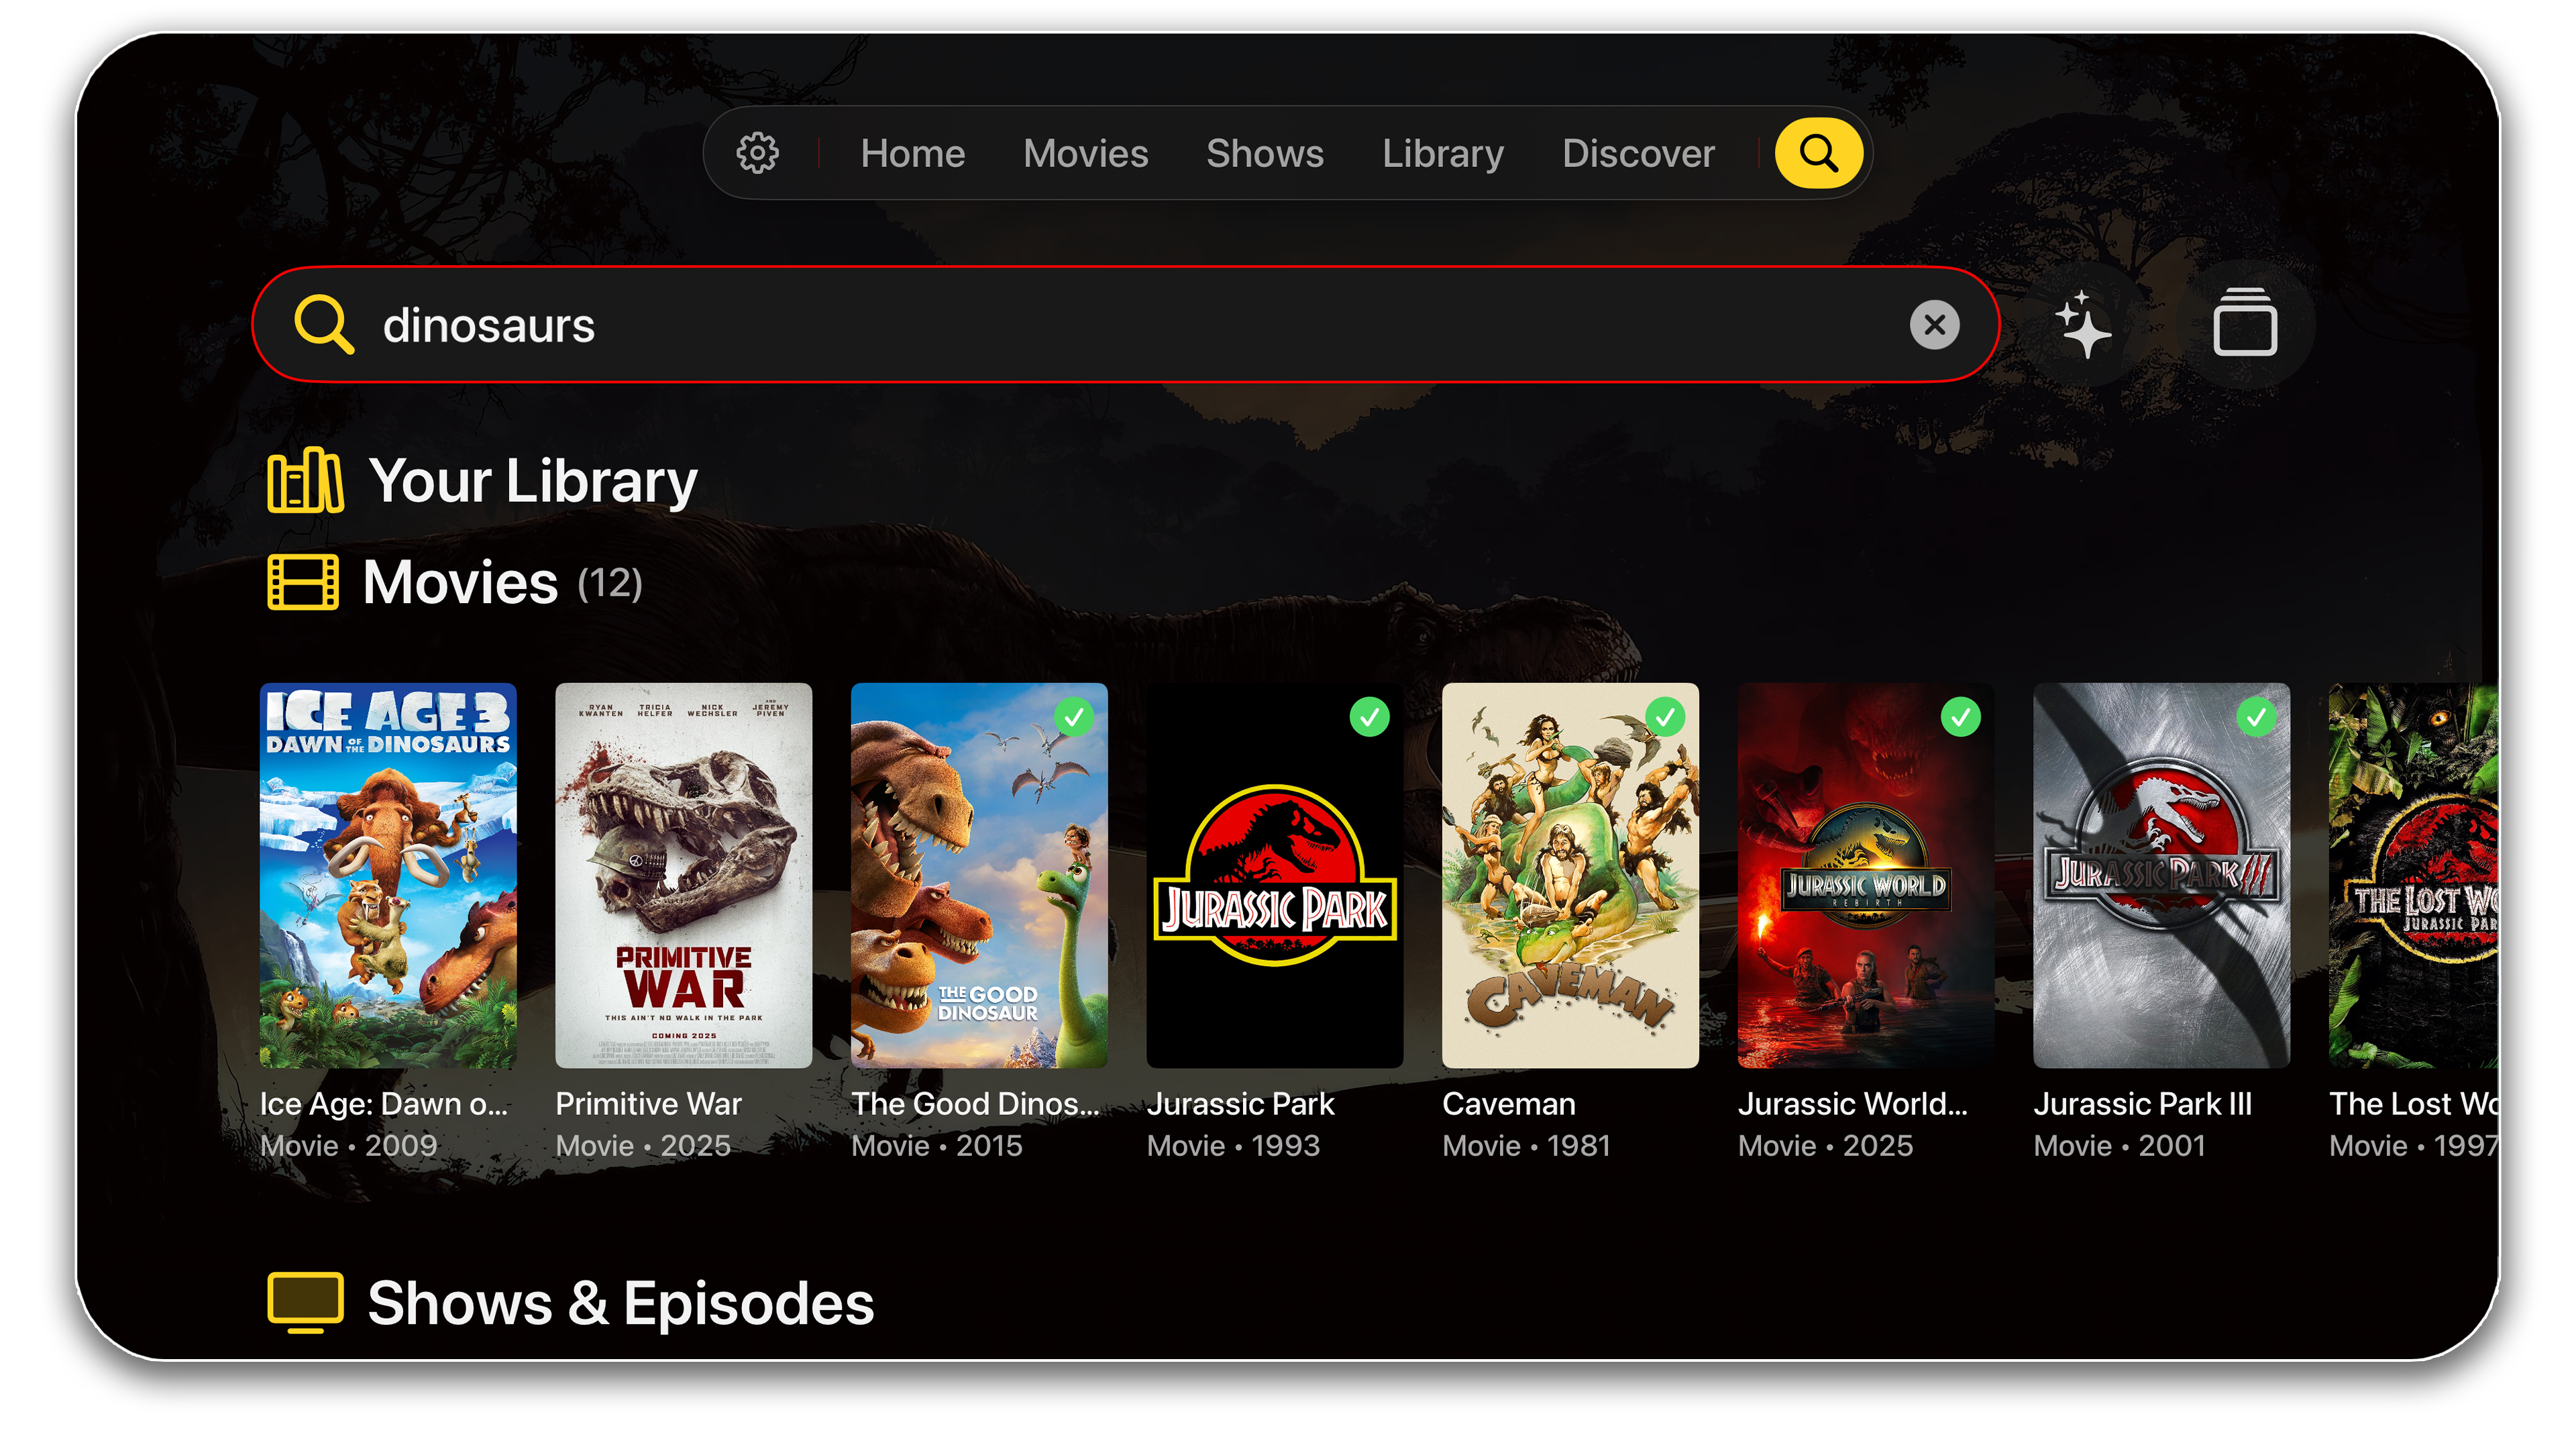The image size is (2576, 1449).
Task: Open the Shows & Episodes section heading
Action: (x=620, y=1303)
